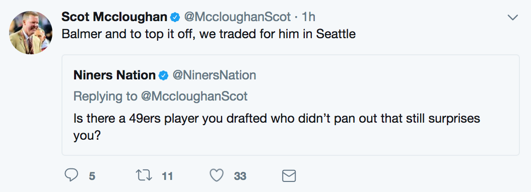Open the @NinersNation handle
531x192 pixels.
pos(214,75)
